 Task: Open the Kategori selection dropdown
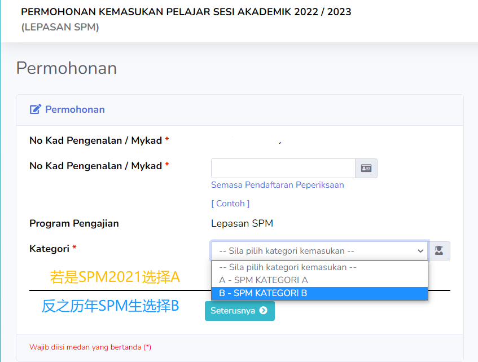319,251
